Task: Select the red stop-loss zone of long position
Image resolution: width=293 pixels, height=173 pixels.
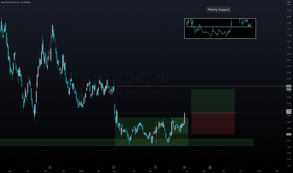Action: point(213,123)
